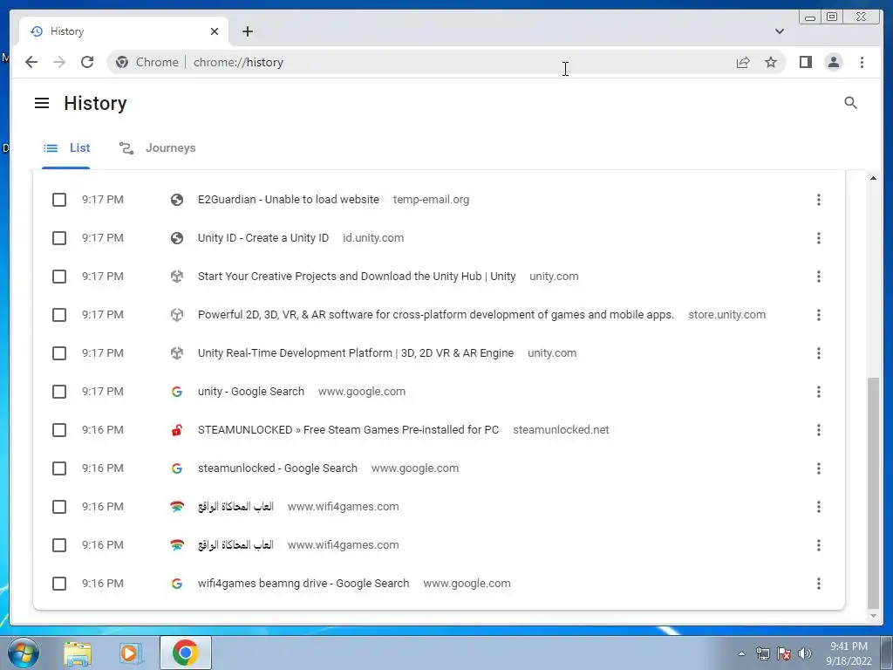893x670 pixels.
Task: Open the share this page icon
Action: (743, 62)
